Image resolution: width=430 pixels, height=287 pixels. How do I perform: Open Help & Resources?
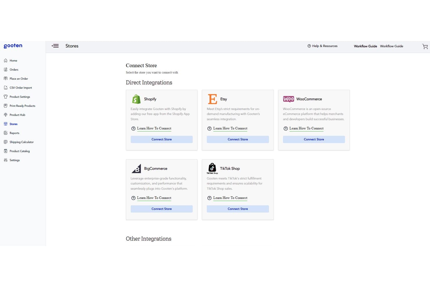click(322, 46)
